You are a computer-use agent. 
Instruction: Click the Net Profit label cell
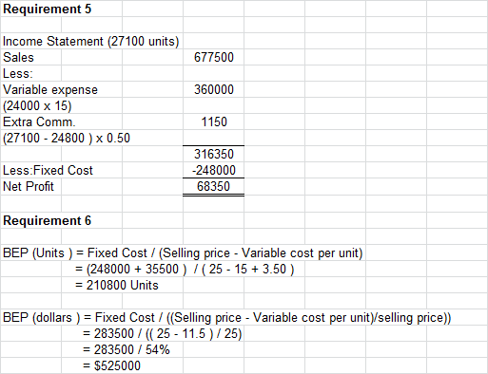[x=29, y=186]
